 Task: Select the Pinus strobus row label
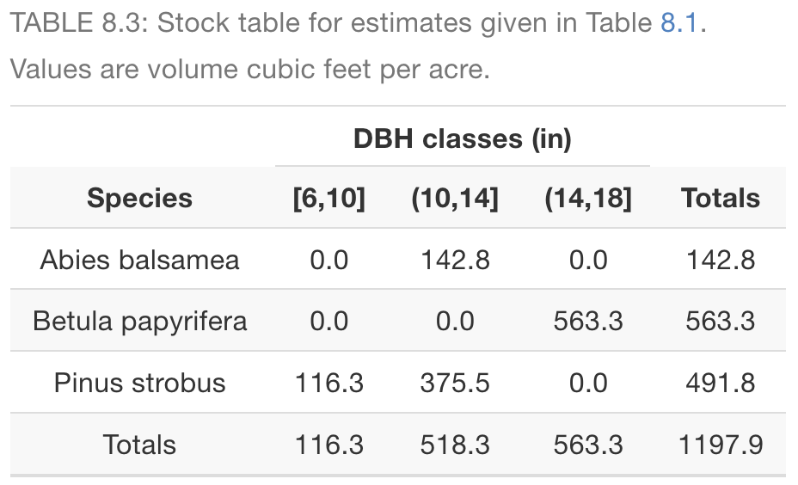139,383
